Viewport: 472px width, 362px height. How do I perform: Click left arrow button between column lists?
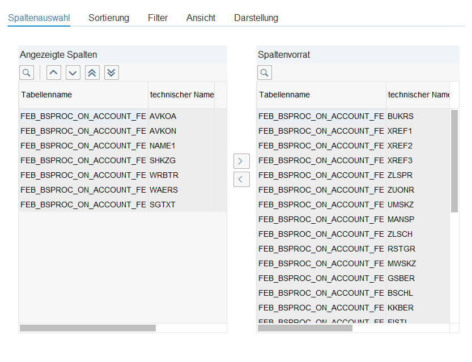pos(241,180)
